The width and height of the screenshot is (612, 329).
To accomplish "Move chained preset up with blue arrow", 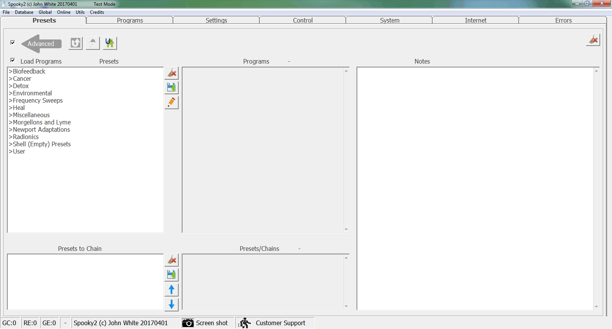I will pyautogui.click(x=172, y=290).
